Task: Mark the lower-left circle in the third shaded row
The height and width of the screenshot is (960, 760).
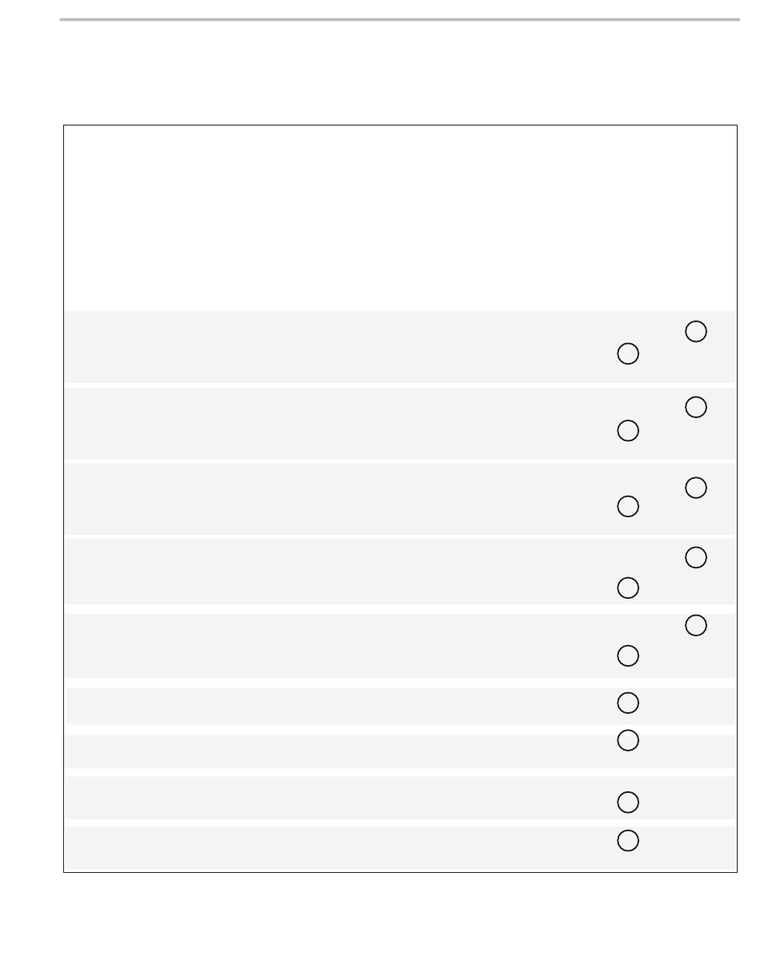Action: click(x=628, y=506)
